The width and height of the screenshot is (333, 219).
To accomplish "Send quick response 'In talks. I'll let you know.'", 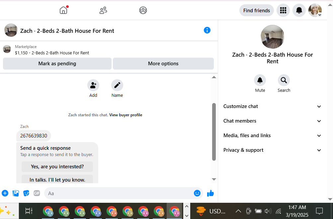I will (x=57, y=179).
